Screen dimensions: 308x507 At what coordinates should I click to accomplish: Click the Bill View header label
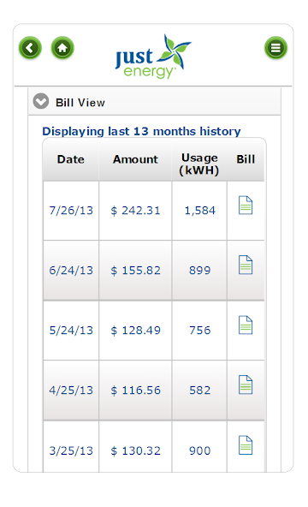pyautogui.click(x=80, y=103)
